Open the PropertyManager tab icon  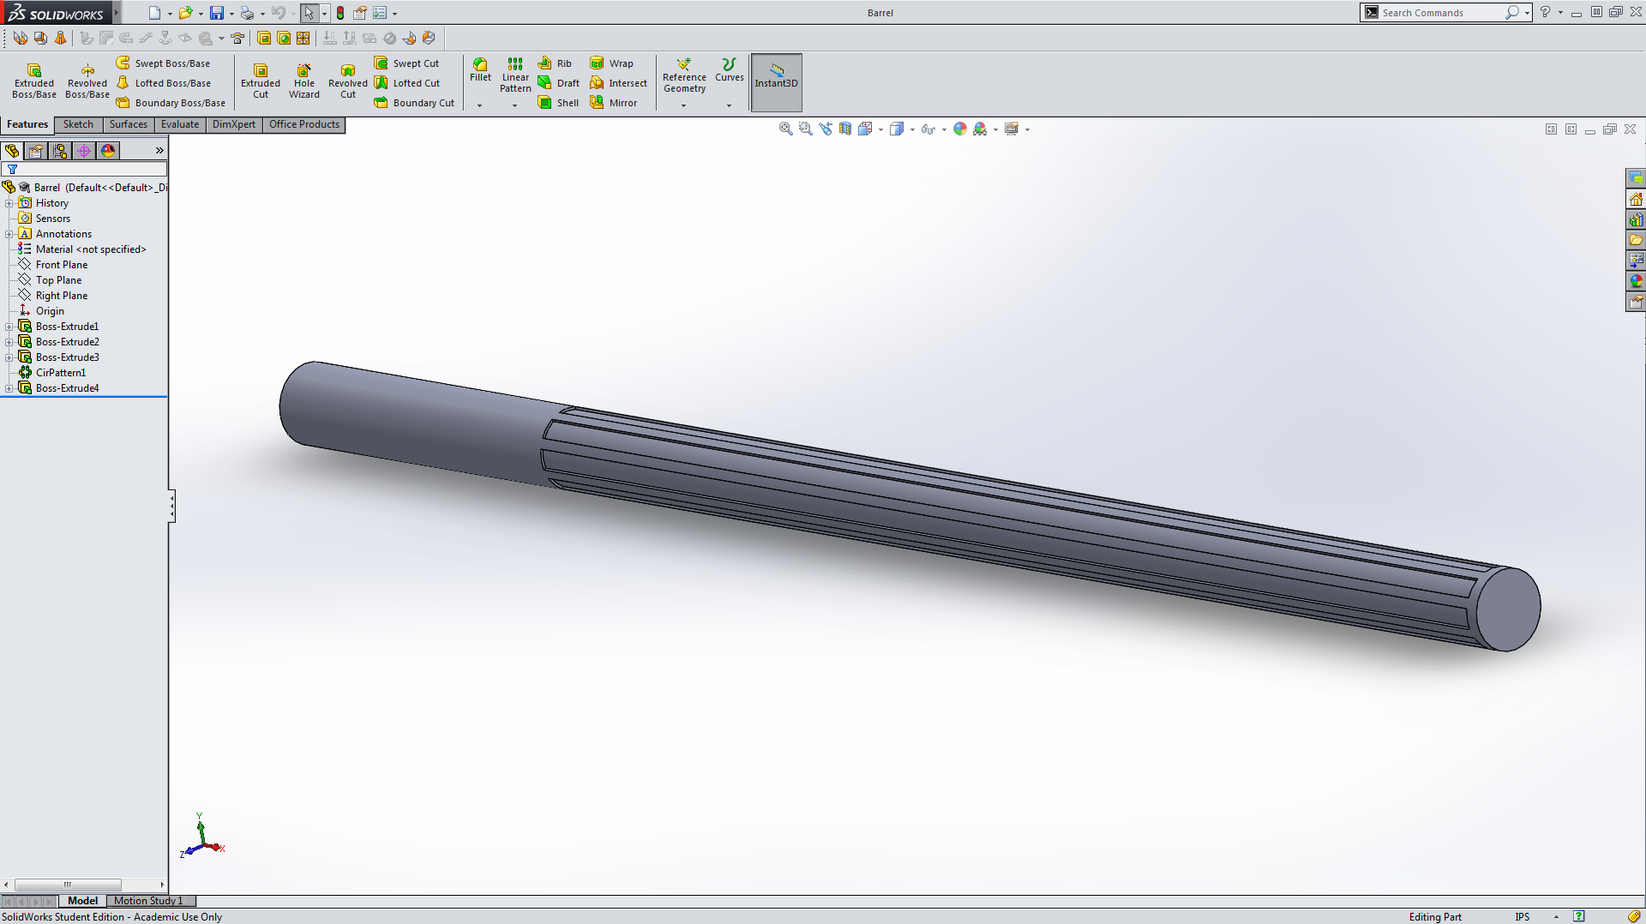(x=36, y=151)
